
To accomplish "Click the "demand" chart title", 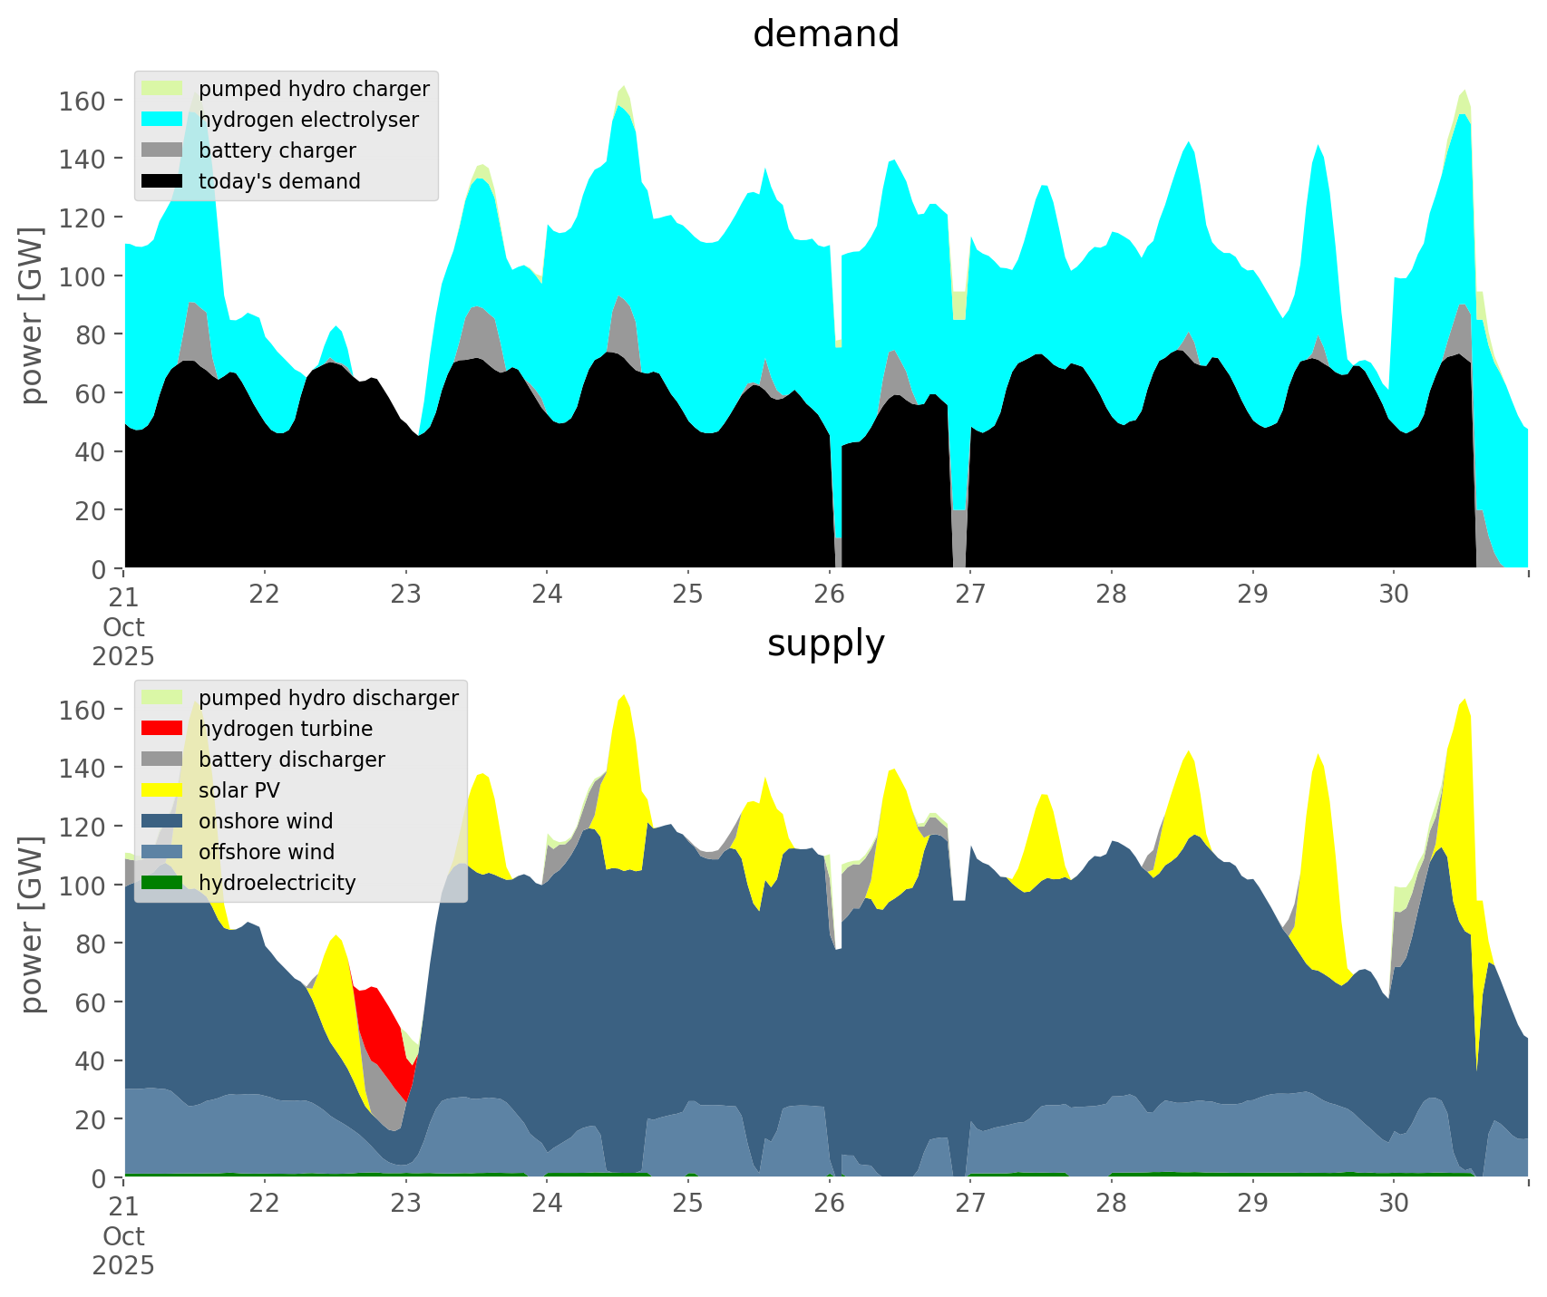I will [x=825, y=34].
